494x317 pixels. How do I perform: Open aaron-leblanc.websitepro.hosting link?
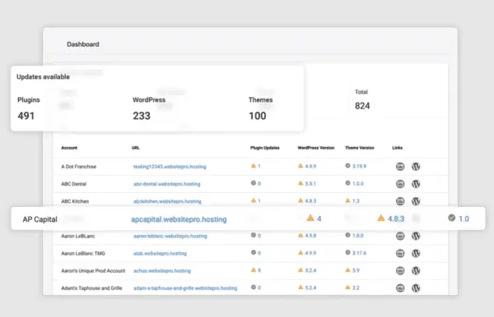click(170, 236)
